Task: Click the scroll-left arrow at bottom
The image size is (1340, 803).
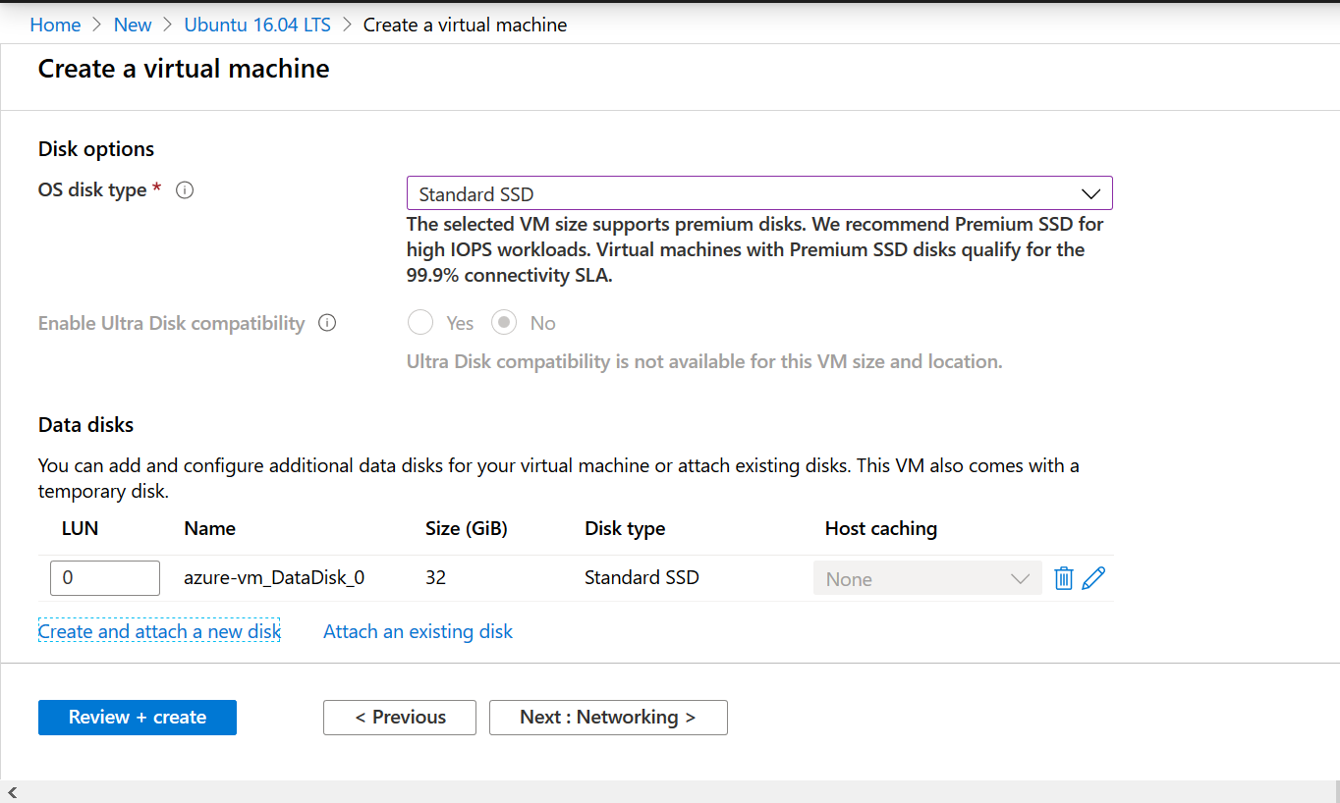Action: click(x=13, y=792)
